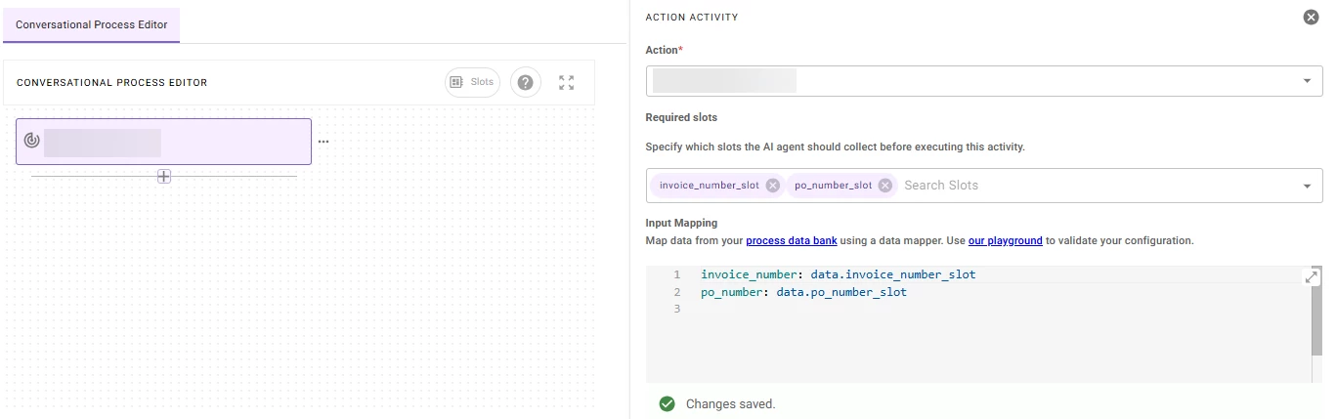Open the activity node three-dot menu
The width and height of the screenshot is (1336, 419).
point(323,142)
